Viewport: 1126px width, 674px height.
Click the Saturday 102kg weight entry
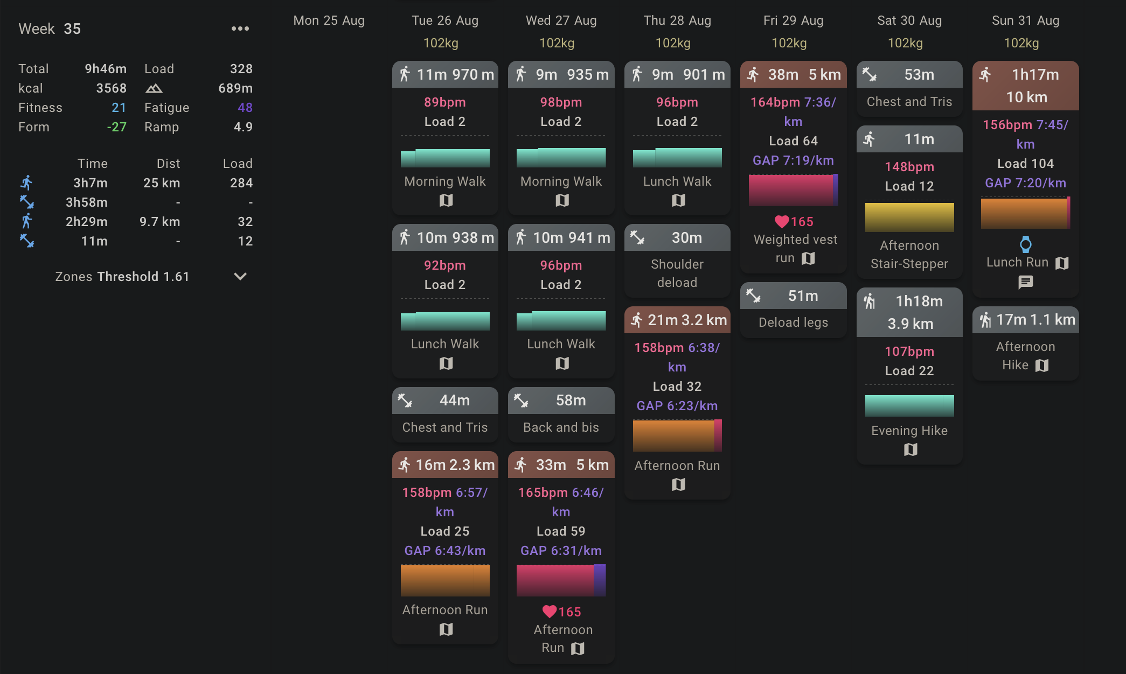tap(905, 43)
